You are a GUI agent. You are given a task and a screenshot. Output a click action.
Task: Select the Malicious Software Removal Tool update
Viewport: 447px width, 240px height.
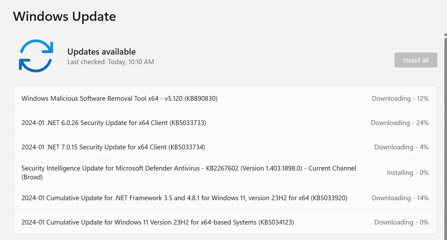(225, 98)
